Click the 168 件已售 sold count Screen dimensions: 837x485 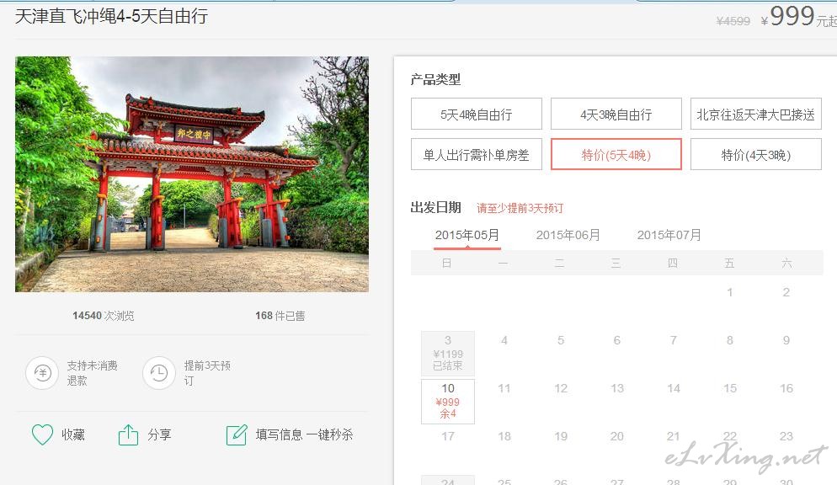tap(280, 316)
